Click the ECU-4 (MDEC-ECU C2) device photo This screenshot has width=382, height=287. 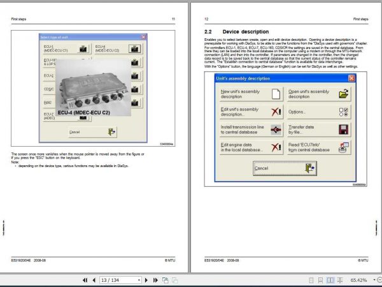[x=94, y=87]
